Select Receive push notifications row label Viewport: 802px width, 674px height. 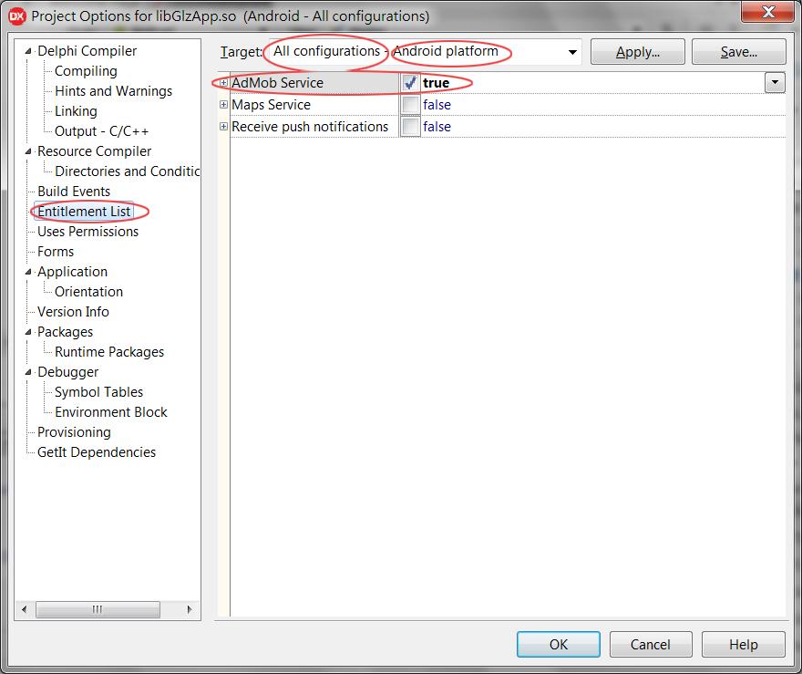click(x=310, y=127)
